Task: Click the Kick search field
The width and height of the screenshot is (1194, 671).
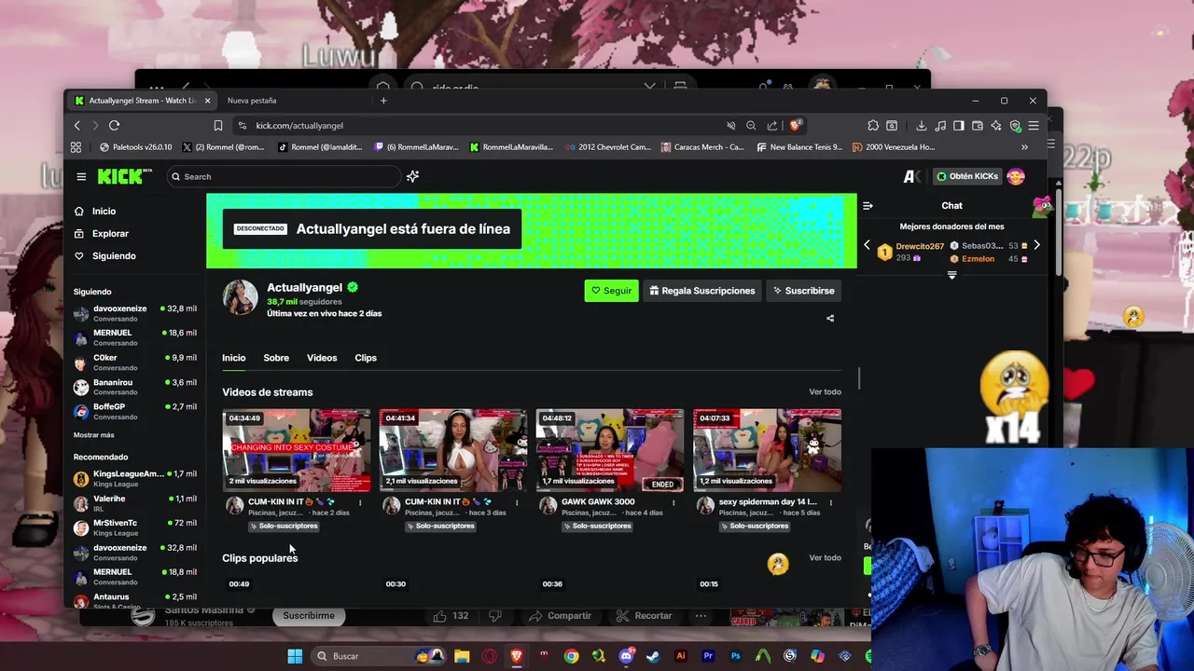Action: 284,176
